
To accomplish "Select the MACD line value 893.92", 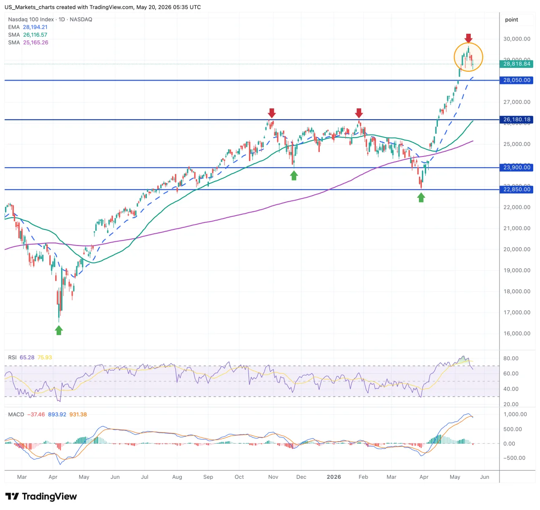I will [57, 415].
